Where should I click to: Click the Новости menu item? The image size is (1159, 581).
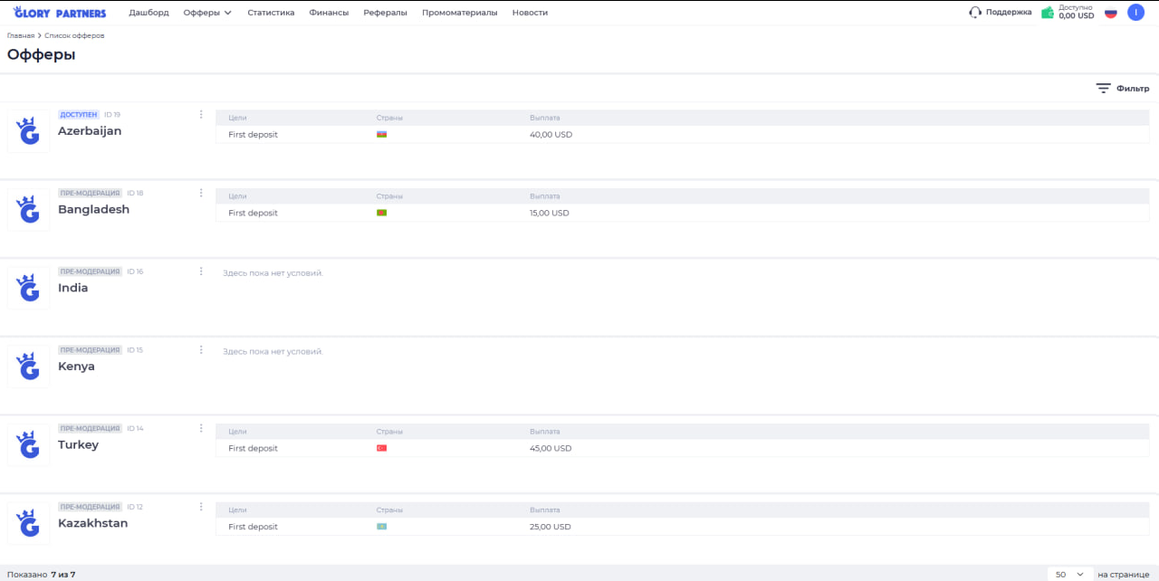click(530, 13)
